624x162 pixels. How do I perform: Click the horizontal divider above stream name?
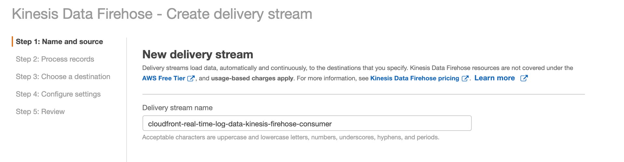(x=363, y=94)
